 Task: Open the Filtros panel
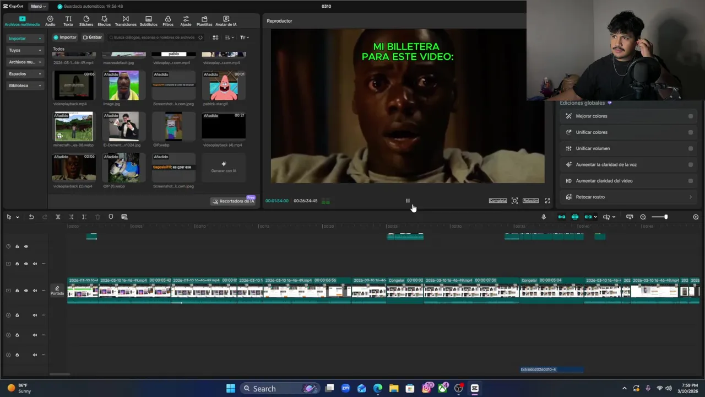168,21
